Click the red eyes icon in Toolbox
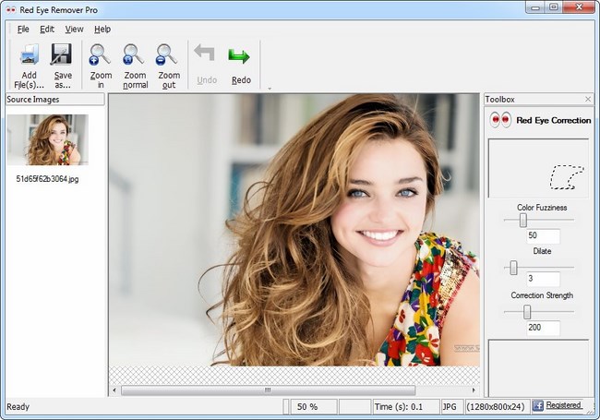600x420 pixels. (499, 120)
